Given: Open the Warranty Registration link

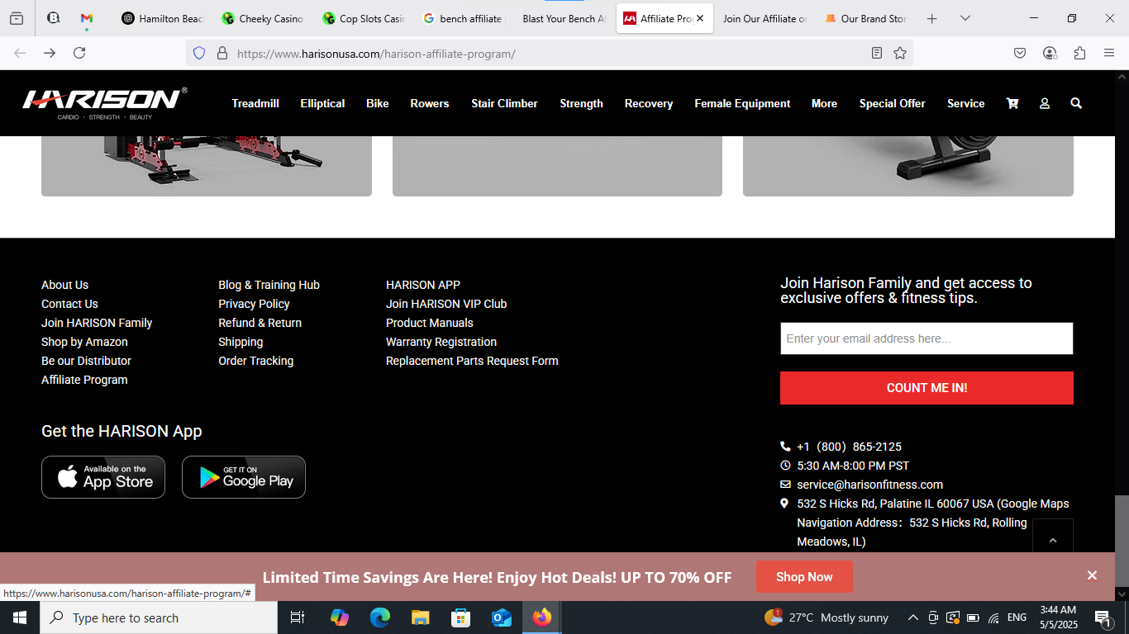Looking at the screenshot, I should (441, 342).
